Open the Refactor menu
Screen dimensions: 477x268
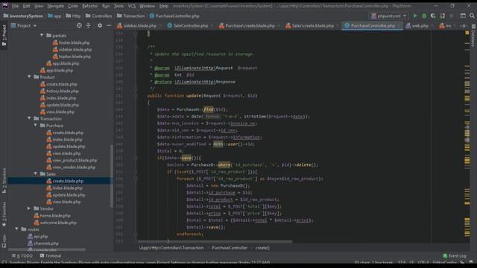90,6
